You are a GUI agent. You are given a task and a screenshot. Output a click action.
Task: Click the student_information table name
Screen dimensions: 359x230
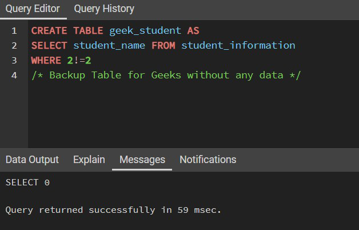pos(238,45)
